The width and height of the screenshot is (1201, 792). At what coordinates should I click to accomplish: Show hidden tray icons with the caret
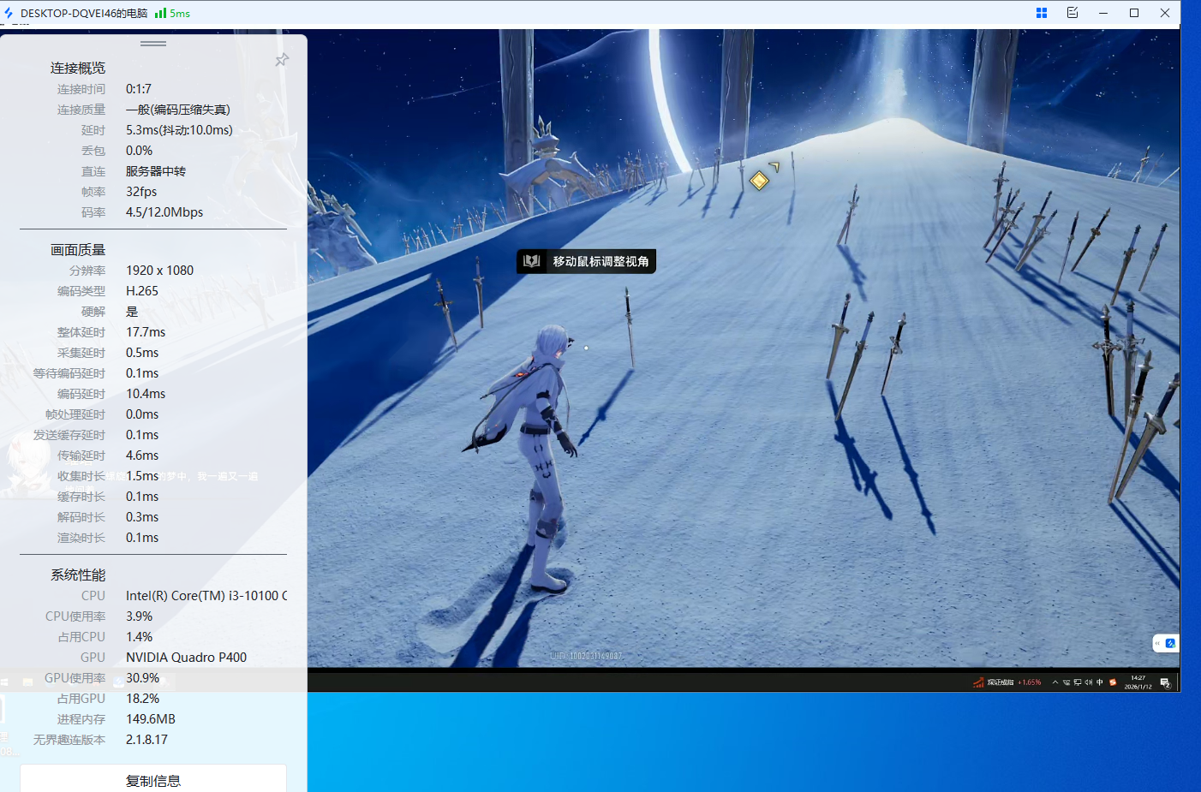click(1055, 682)
